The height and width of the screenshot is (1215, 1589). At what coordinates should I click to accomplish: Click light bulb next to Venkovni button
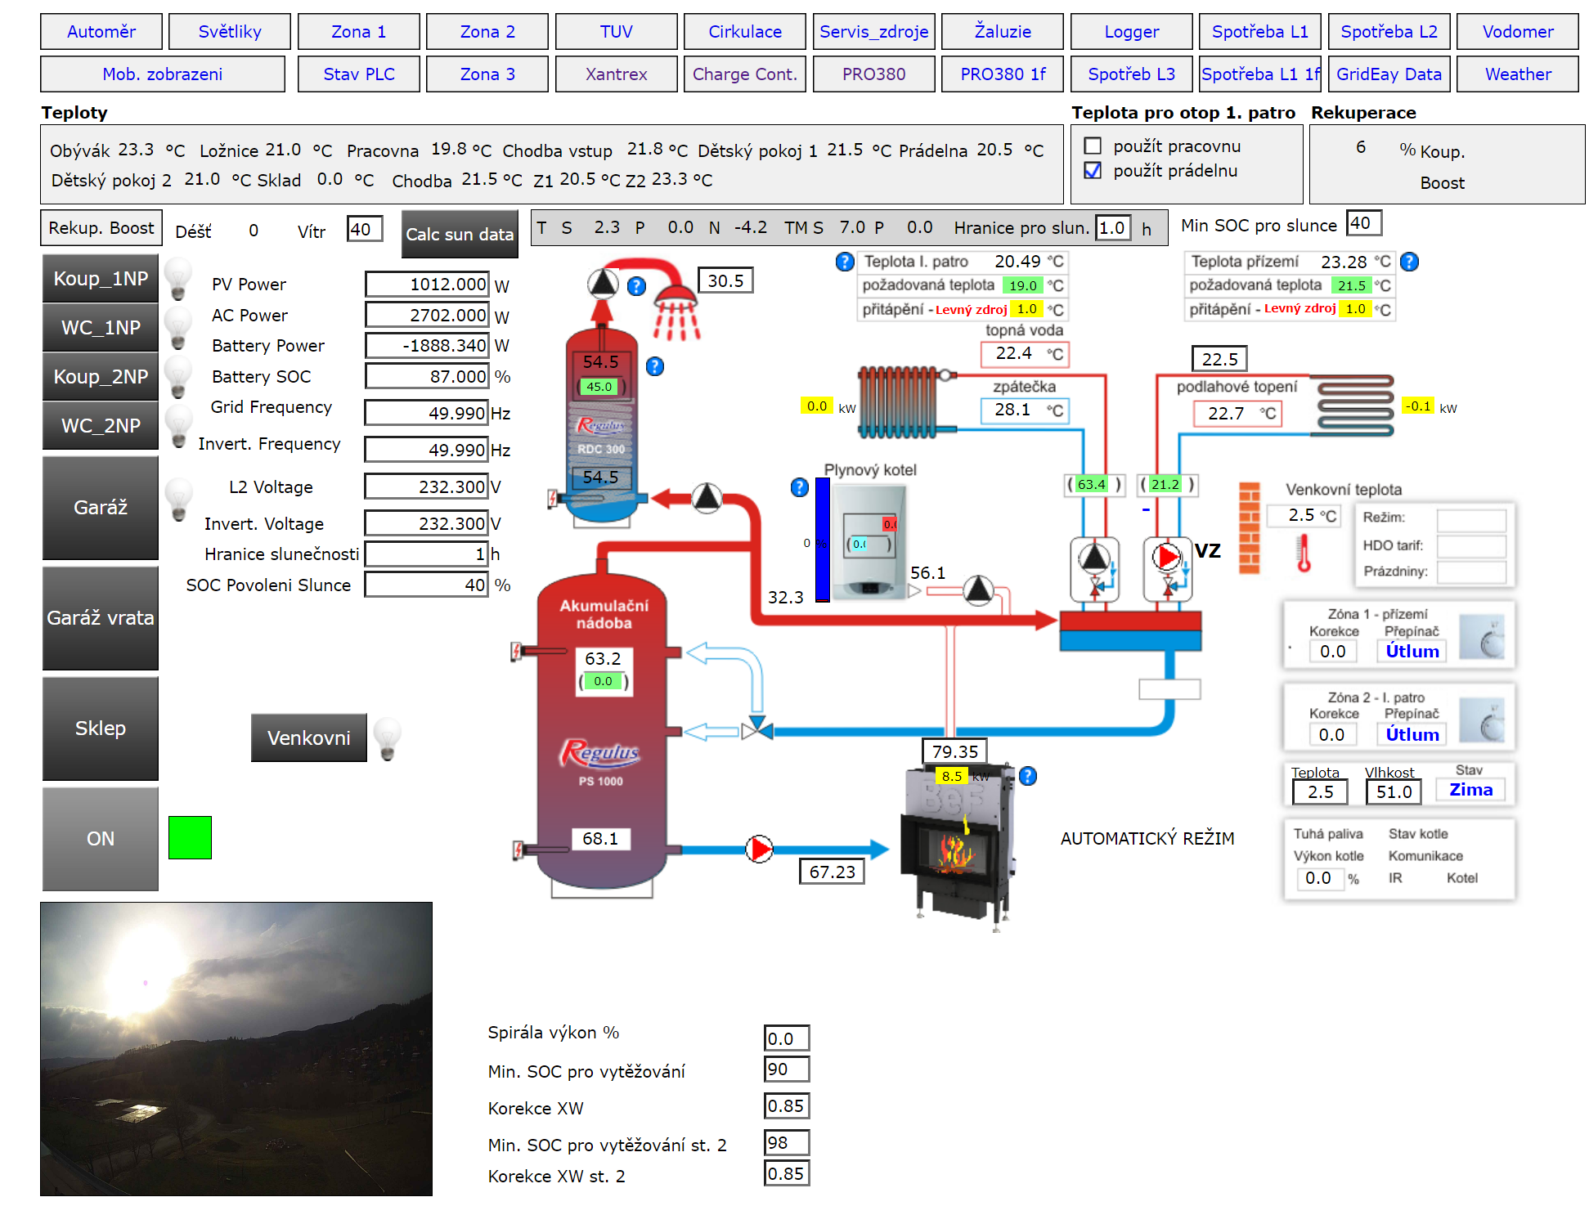click(x=387, y=737)
